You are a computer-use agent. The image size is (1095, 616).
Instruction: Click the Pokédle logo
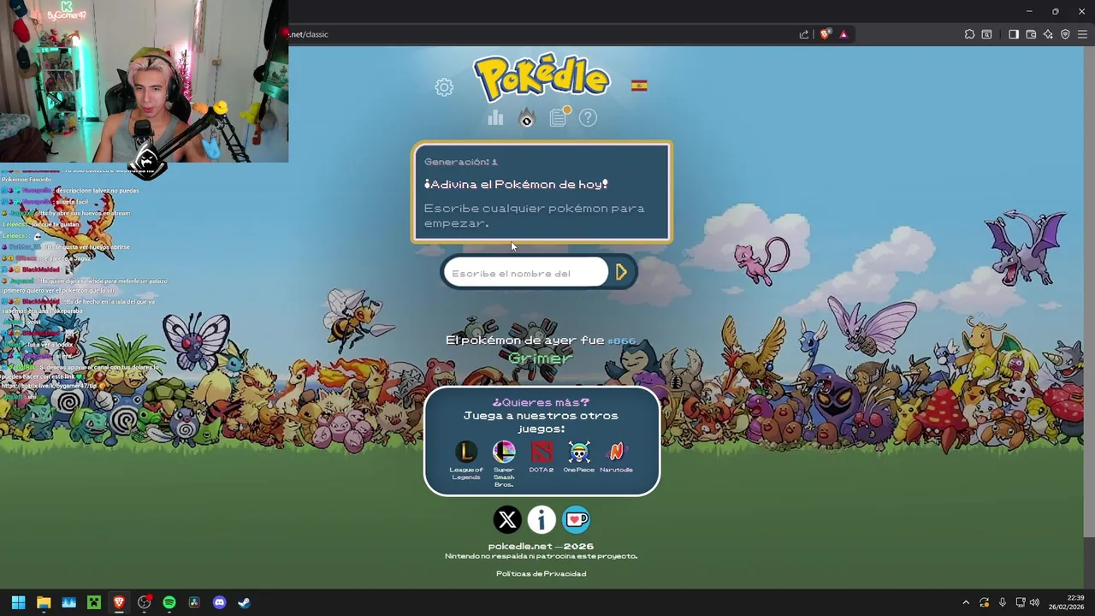[x=542, y=78]
